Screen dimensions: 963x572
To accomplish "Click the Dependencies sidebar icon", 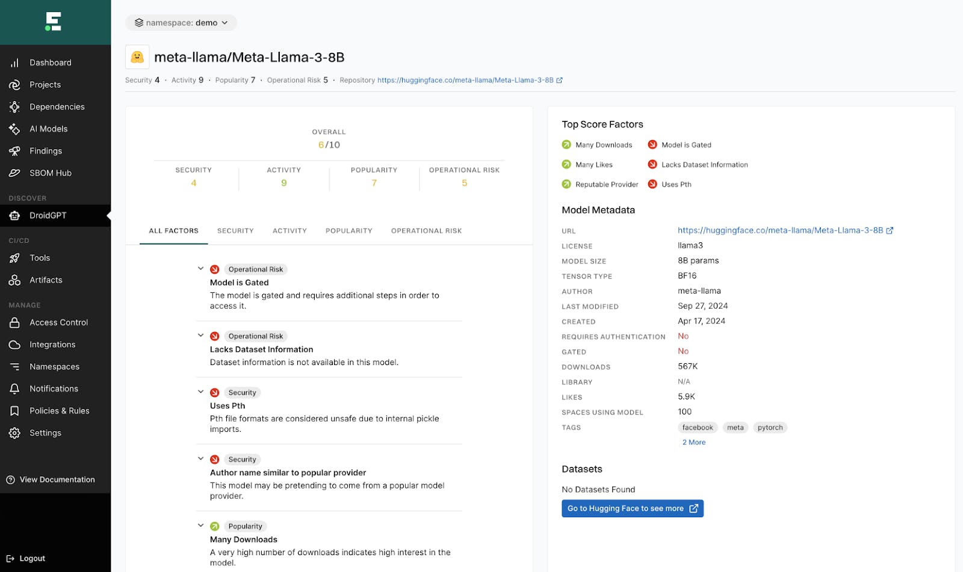I will pyautogui.click(x=14, y=107).
